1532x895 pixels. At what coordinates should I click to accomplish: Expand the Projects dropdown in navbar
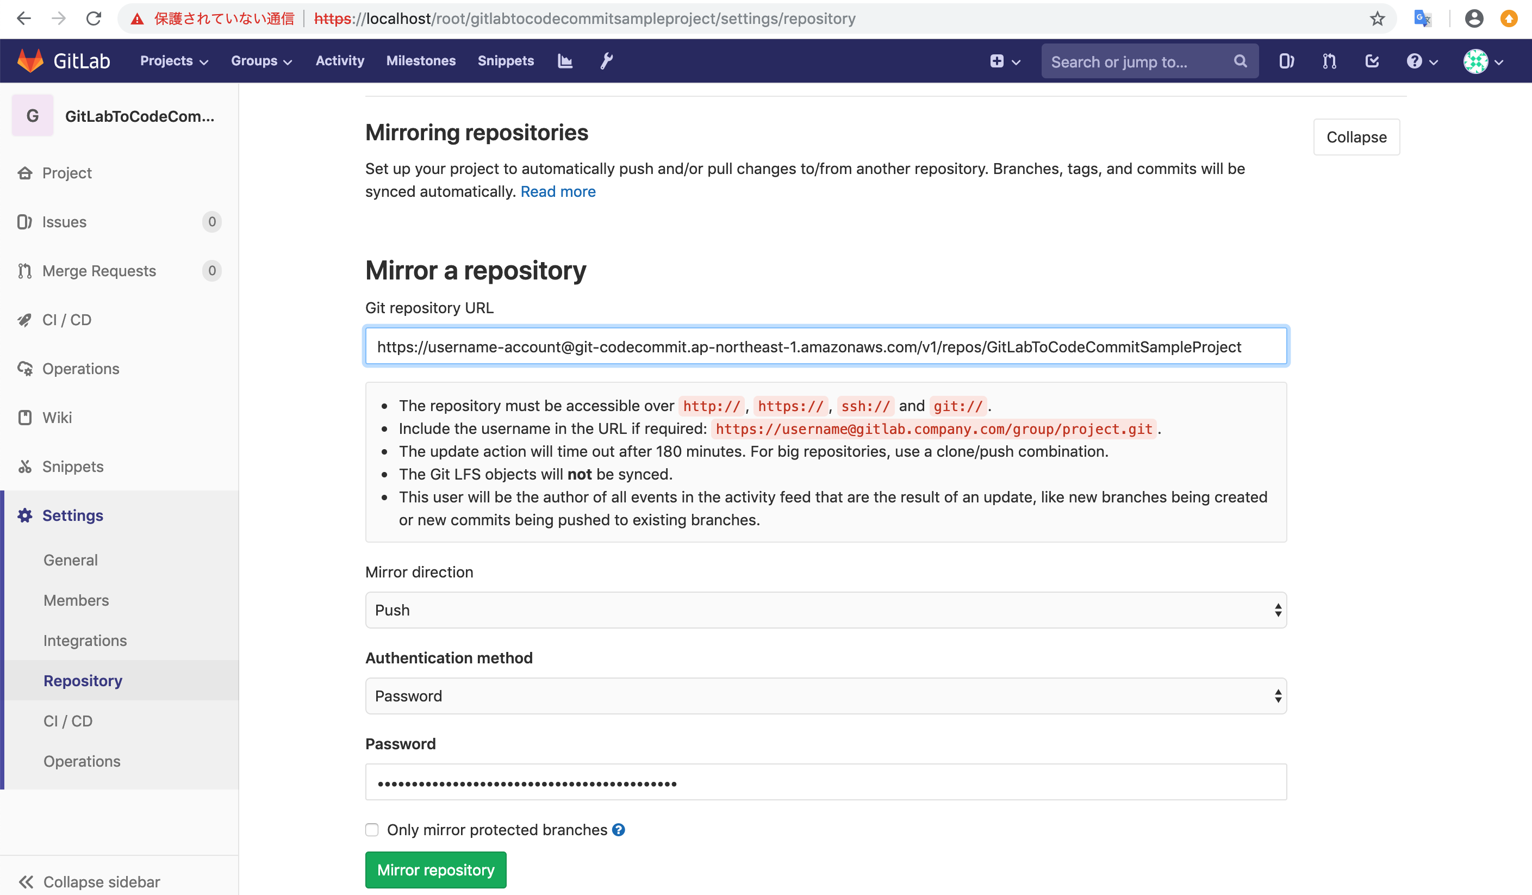(x=173, y=61)
